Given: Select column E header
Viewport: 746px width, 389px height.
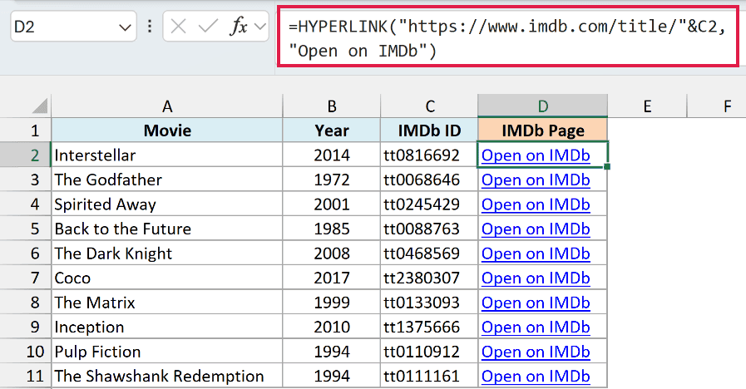Looking at the screenshot, I should point(647,106).
